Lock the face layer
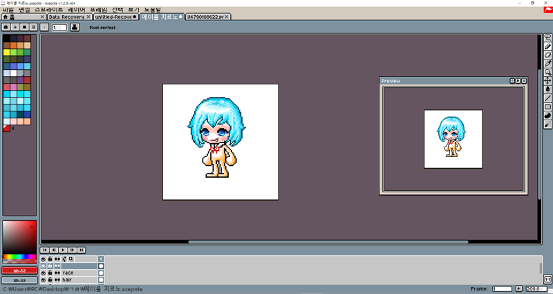The height and width of the screenshot is (294, 553). tap(50, 273)
